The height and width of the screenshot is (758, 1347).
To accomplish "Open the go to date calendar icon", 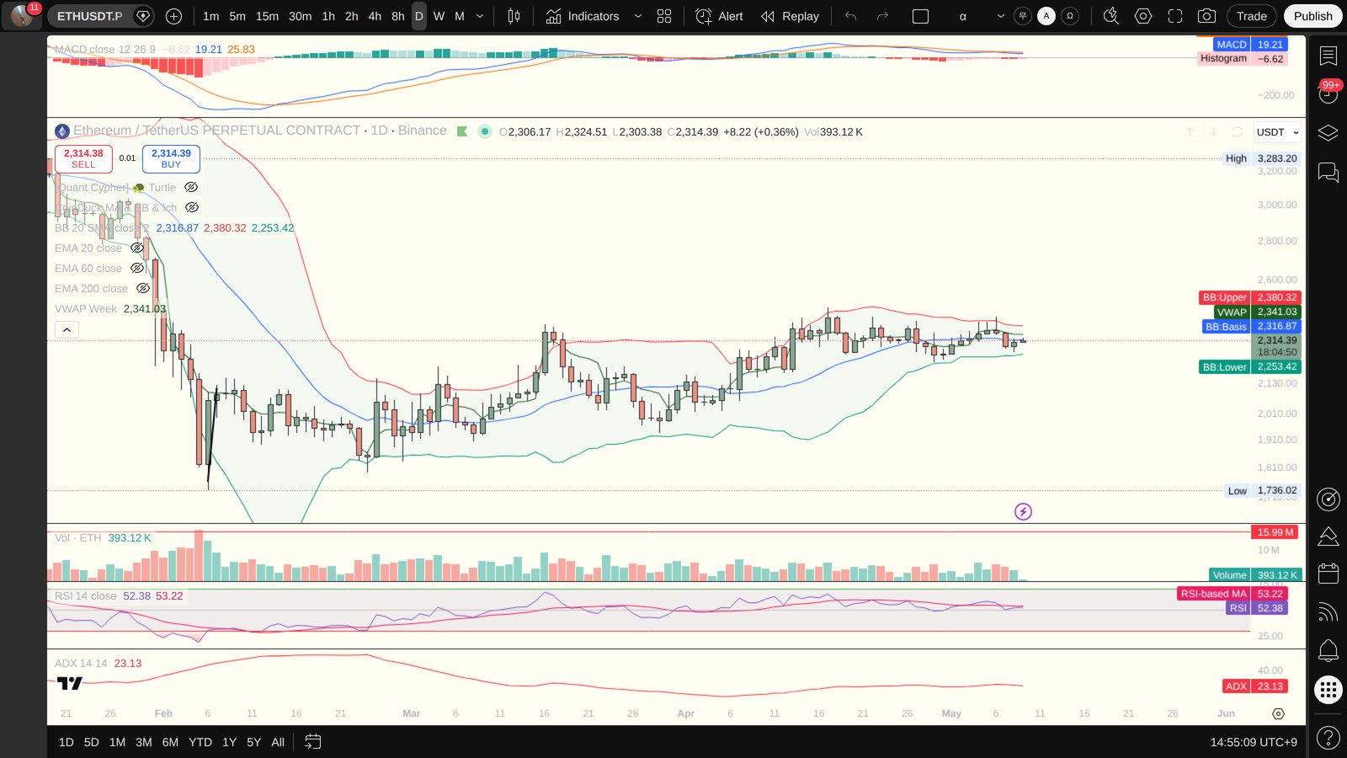I will 312,742.
